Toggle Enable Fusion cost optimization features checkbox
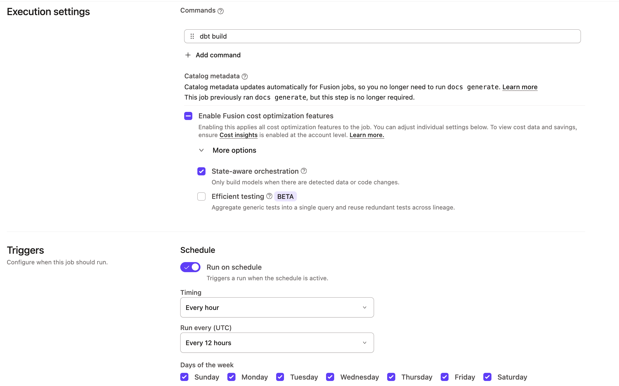The height and width of the screenshot is (386, 619). 188,116
